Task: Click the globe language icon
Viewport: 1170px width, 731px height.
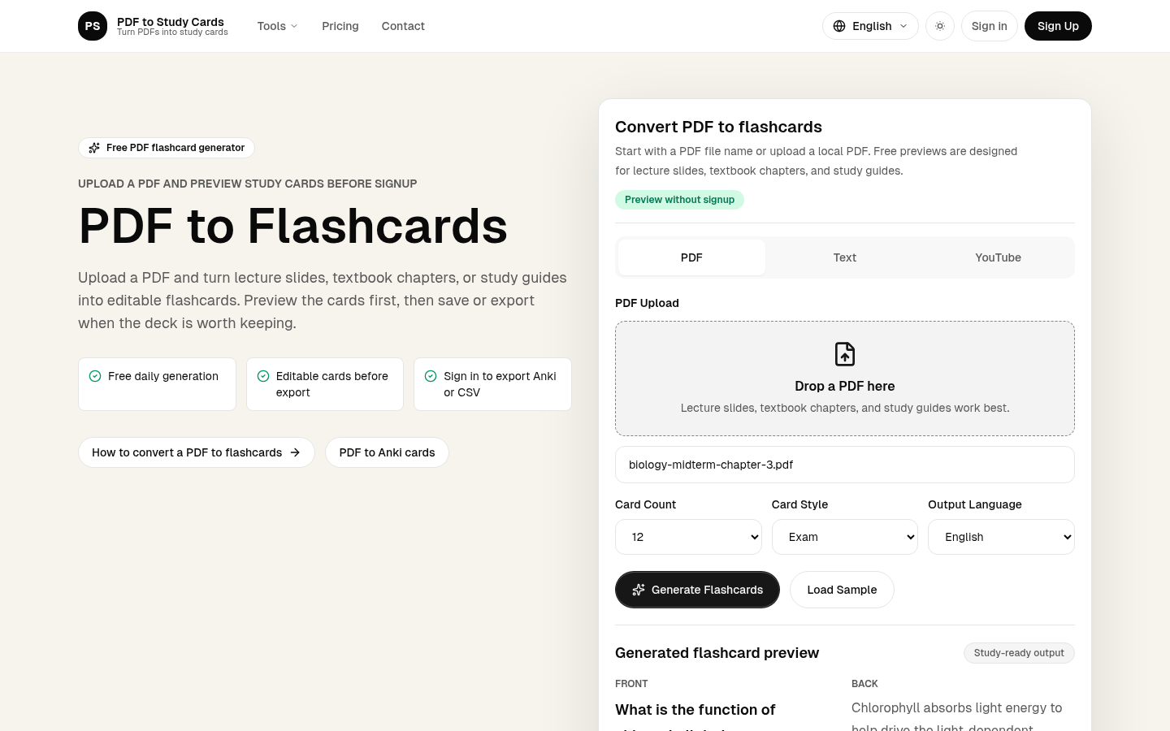Action: (839, 26)
